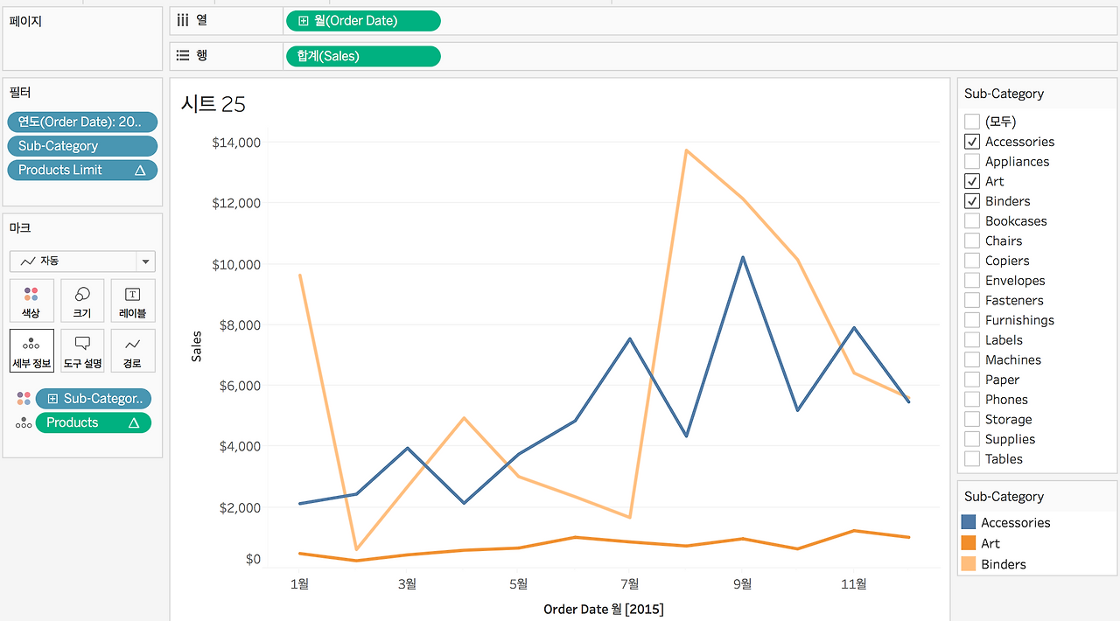Viewport: 1120px width, 621px height.
Task: Select the 연도(Order Date) filter pill
Action: point(82,122)
